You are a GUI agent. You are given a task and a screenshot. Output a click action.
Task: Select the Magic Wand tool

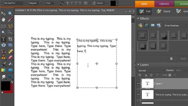[x=3, y=32]
